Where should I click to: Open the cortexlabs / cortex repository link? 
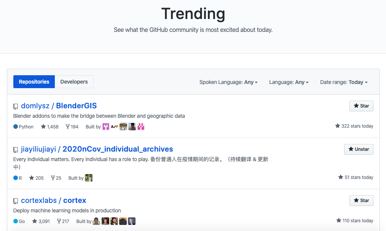coord(54,200)
